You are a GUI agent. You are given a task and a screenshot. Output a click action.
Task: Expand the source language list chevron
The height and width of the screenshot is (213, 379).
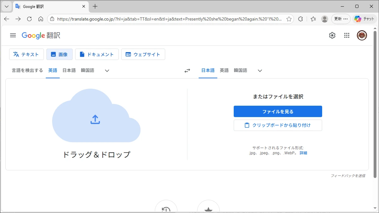tap(107, 71)
